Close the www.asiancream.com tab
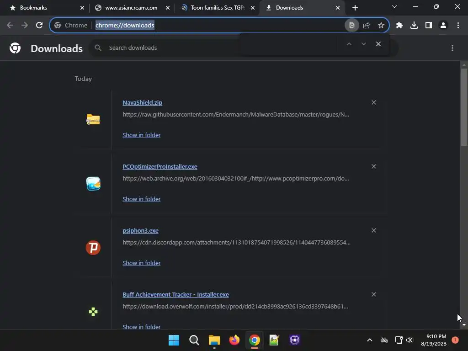The width and height of the screenshot is (468, 351). pyautogui.click(x=168, y=8)
